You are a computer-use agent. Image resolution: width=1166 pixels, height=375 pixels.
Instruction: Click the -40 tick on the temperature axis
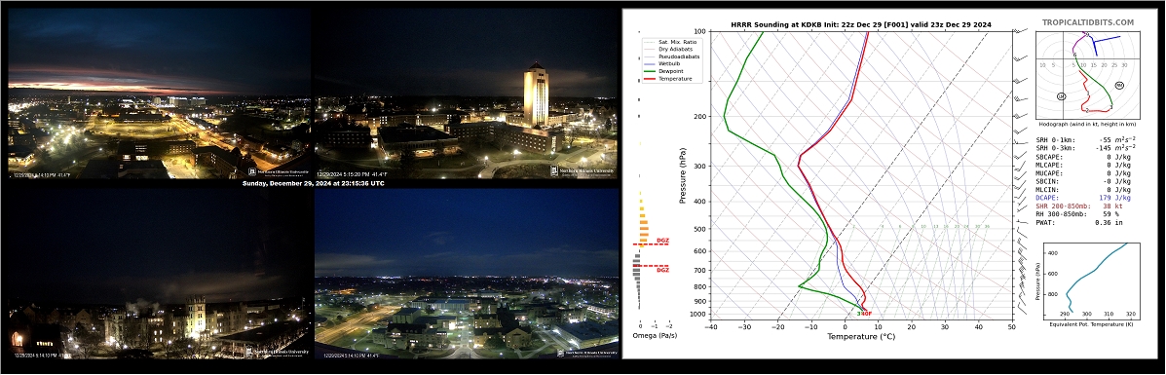pos(710,326)
